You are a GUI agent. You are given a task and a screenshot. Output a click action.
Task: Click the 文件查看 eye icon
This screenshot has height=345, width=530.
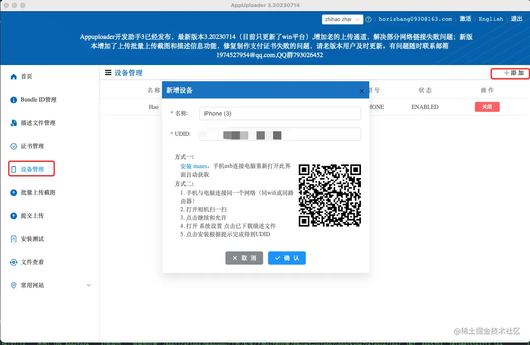click(14, 262)
